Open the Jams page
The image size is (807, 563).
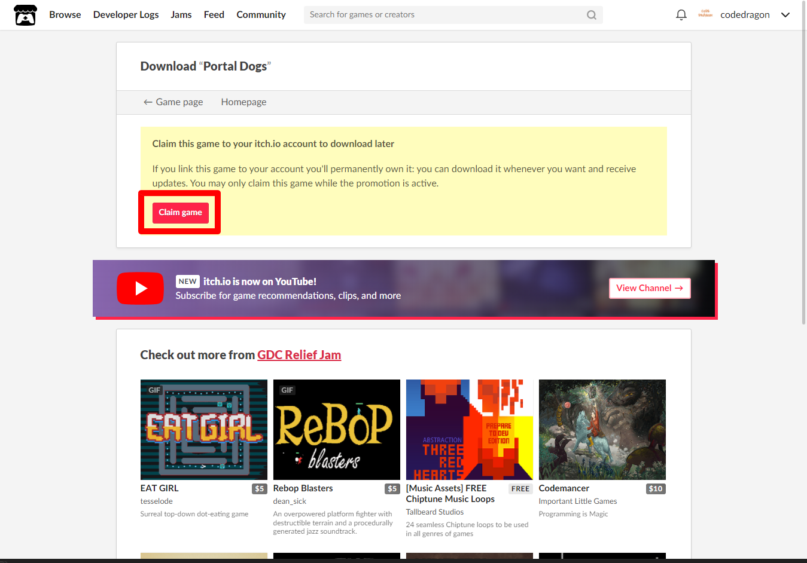[x=181, y=15]
